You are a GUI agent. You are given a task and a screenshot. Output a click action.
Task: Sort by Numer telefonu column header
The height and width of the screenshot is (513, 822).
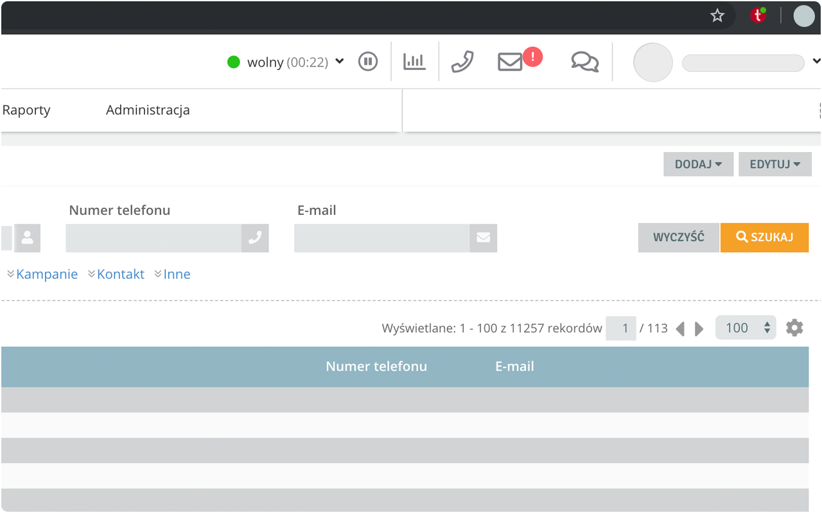[376, 367]
